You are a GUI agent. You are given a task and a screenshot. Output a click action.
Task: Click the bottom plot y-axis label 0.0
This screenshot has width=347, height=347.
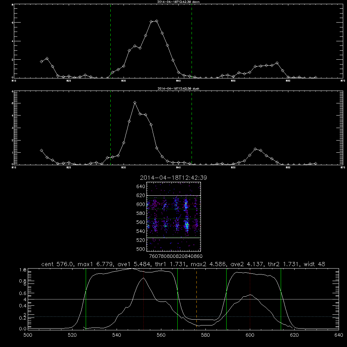click(x=23, y=329)
